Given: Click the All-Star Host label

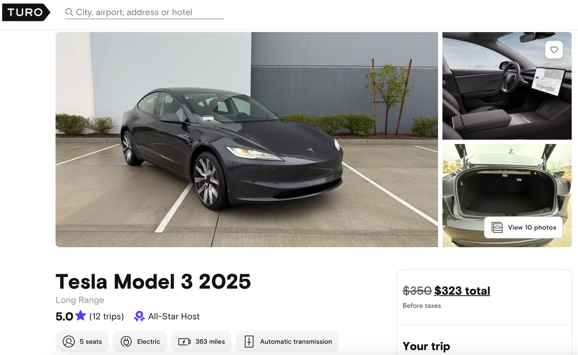Looking at the screenshot, I should [174, 316].
